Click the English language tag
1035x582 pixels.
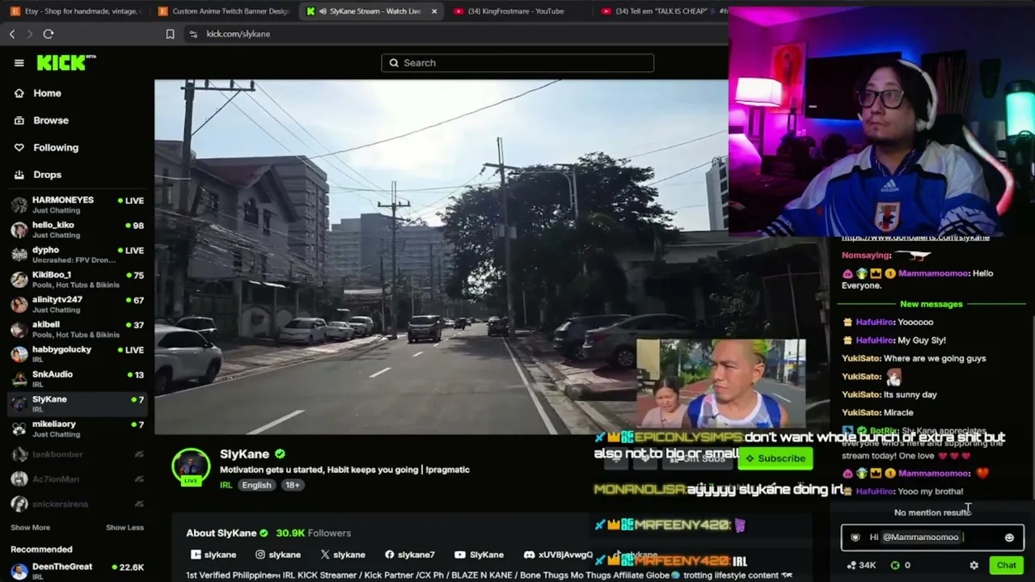coord(256,485)
